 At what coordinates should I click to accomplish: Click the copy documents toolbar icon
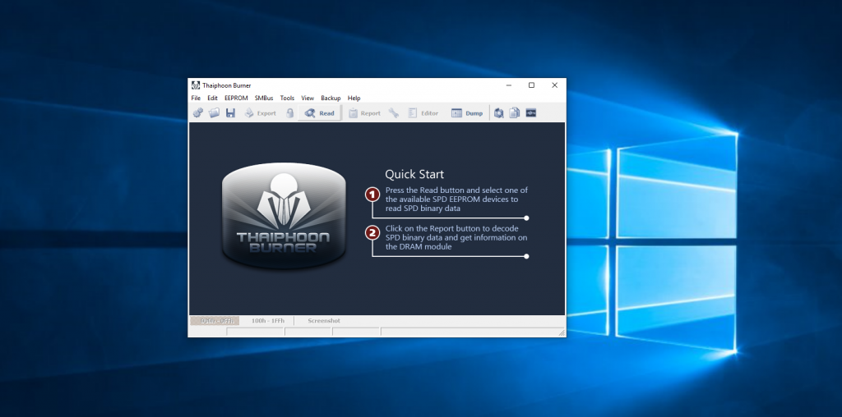pos(515,113)
